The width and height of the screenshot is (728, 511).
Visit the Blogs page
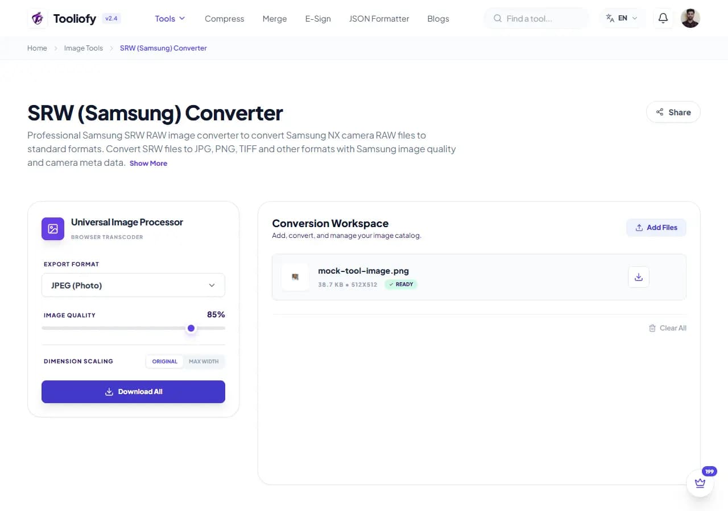438,19
